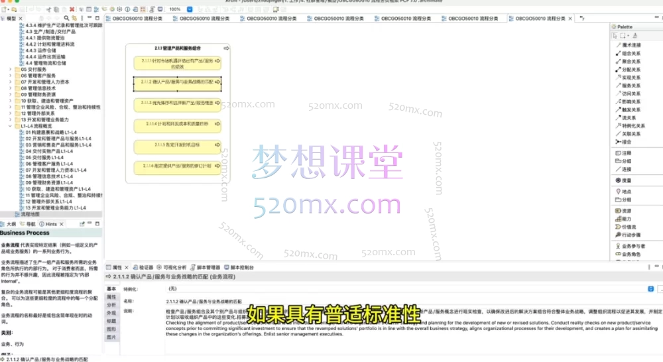Click the red delete X toolbar icon
The width and height of the screenshot is (663, 362).
72,9
